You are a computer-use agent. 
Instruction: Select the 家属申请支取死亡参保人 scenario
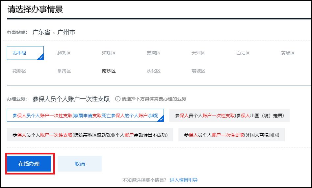(x=85, y=116)
